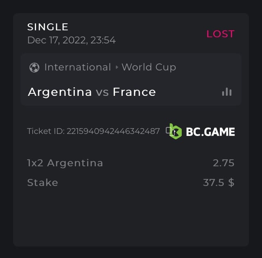Click the 1x2 Argentina selection
Screen dimensions: 262x258
65,163
